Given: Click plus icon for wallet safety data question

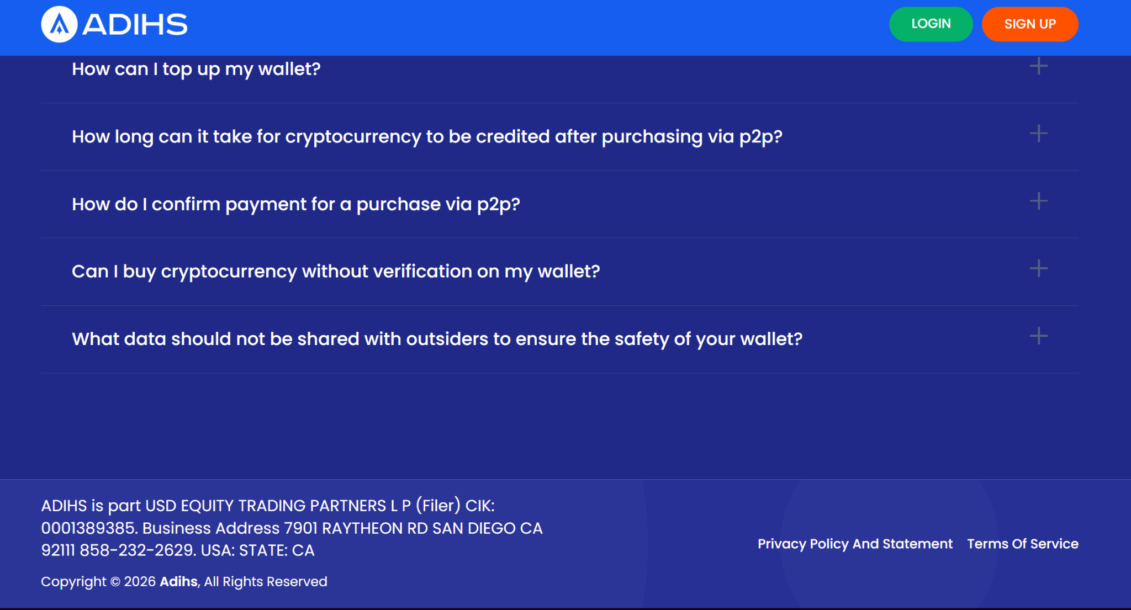Looking at the screenshot, I should click(x=1038, y=336).
